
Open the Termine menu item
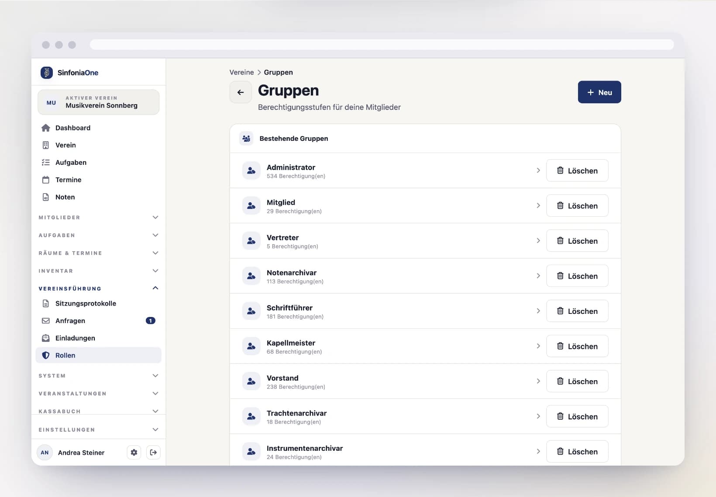point(99,180)
